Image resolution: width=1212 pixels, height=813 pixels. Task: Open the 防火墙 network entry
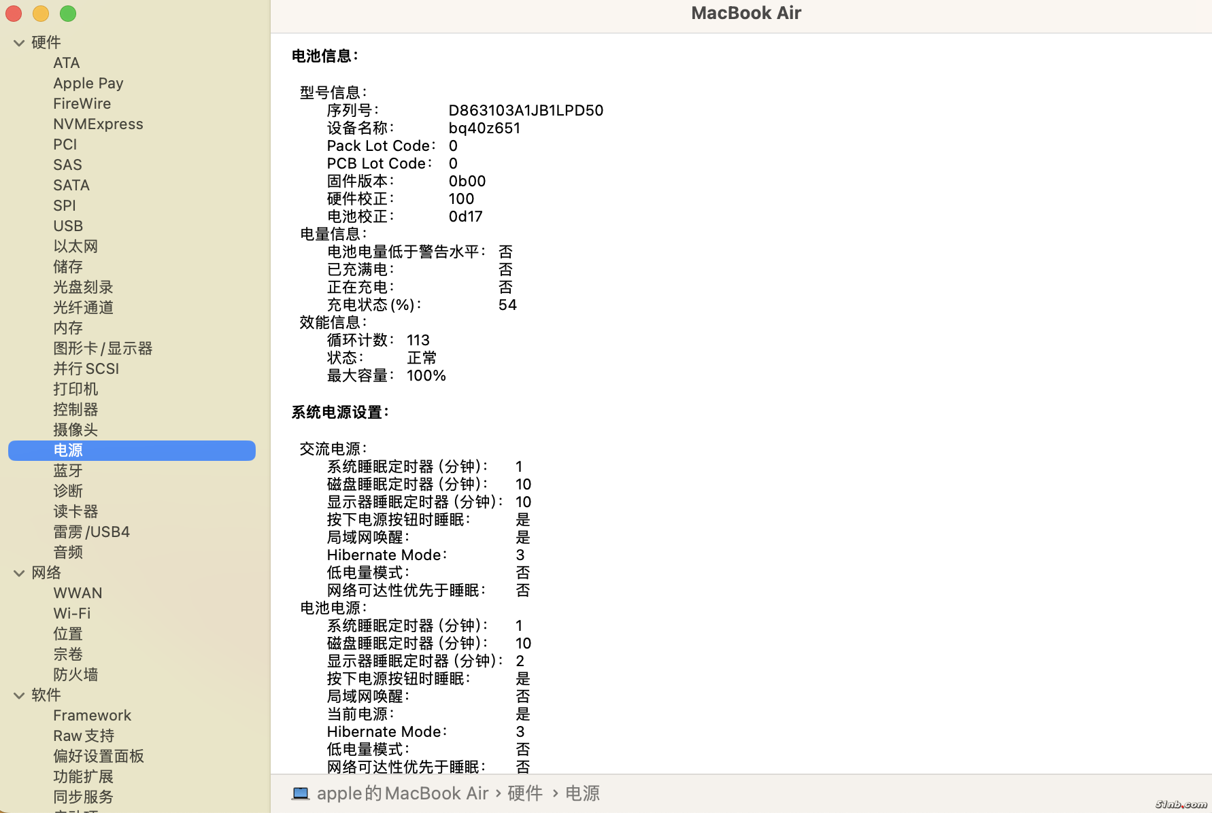click(x=75, y=674)
